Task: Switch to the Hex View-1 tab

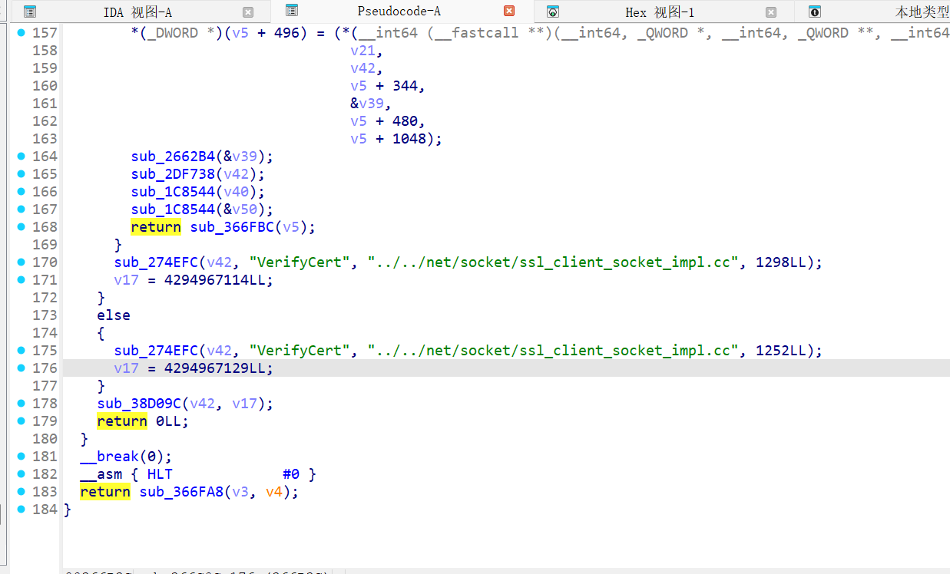Action: (x=659, y=12)
